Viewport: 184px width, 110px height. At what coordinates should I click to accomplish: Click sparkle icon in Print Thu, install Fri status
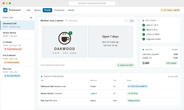point(129,86)
